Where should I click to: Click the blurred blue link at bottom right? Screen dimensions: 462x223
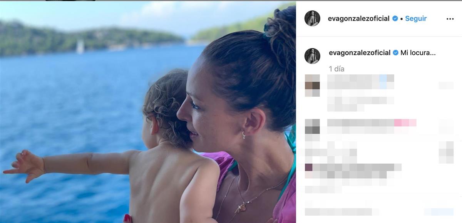pyautogui.click(x=439, y=212)
